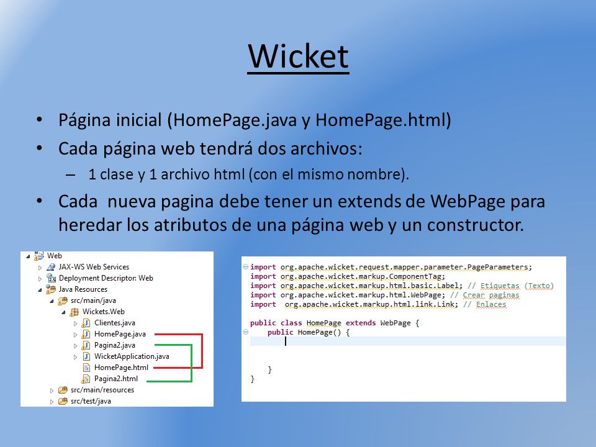The height and width of the screenshot is (447, 596).
Task: Click the src/main/resources folder icon
Action: pos(63,390)
